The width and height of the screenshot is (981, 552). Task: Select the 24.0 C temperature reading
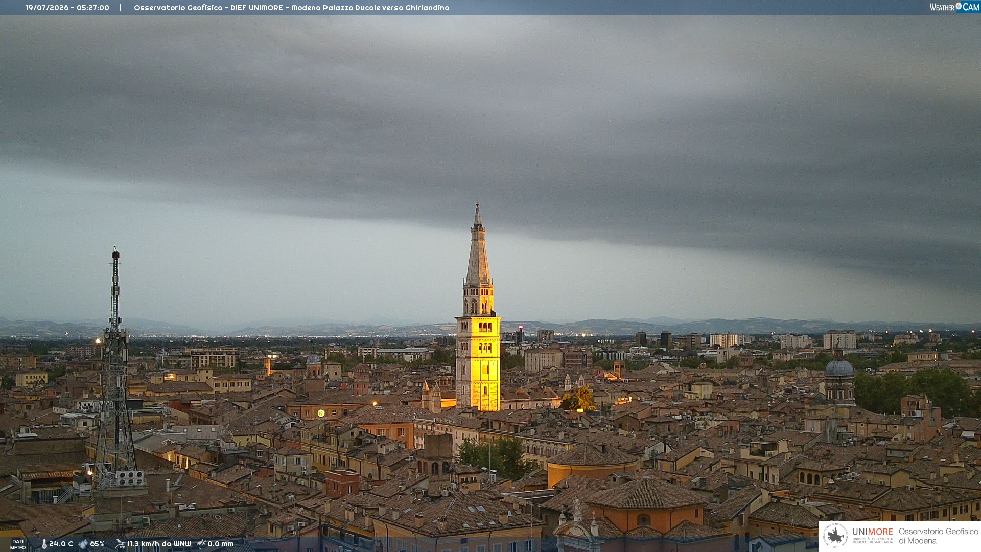61,544
